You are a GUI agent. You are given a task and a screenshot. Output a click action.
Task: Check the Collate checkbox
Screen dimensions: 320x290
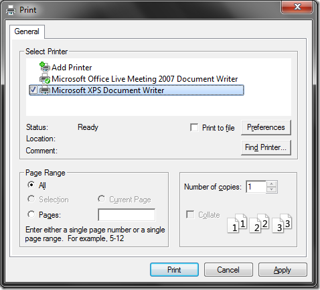[x=190, y=215]
